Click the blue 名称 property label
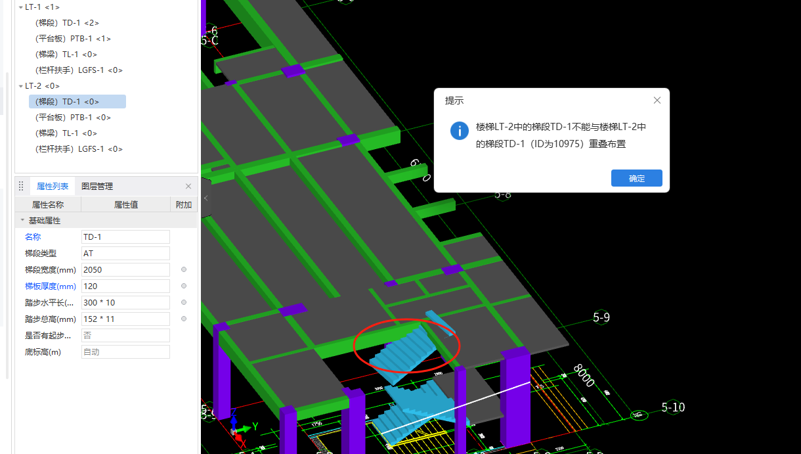The height and width of the screenshot is (454, 801). coord(33,237)
